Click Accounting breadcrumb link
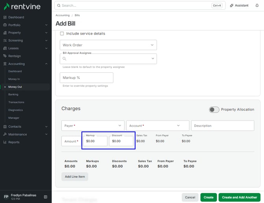This screenshot has height=203, width=264. 63,15
